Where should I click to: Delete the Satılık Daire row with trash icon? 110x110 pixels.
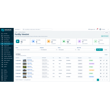pos(107,73)
